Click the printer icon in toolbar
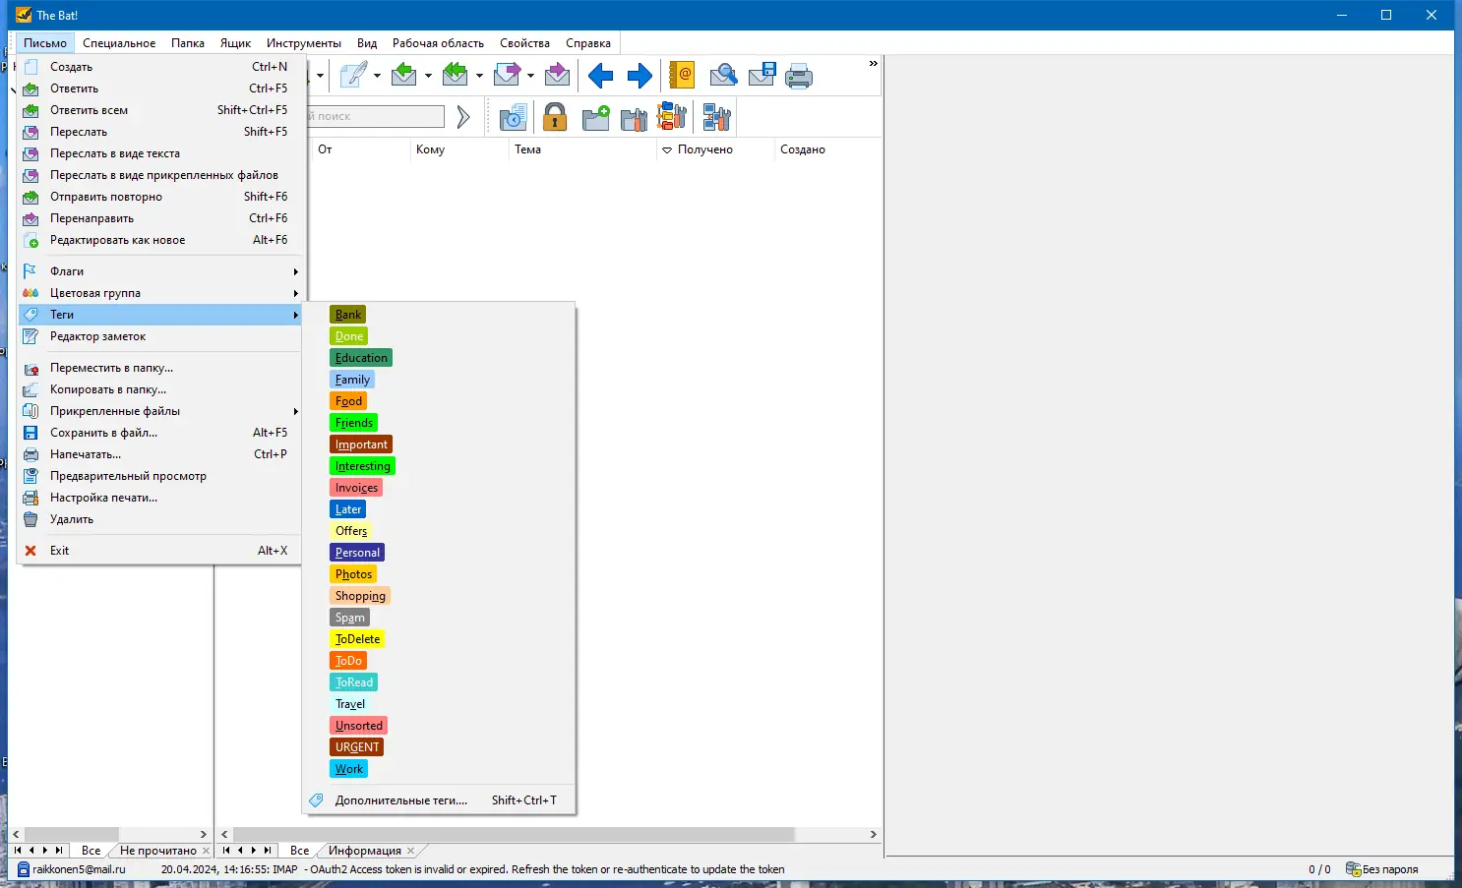Viewport: 1462px width, 888px height. tap(799, 76)
